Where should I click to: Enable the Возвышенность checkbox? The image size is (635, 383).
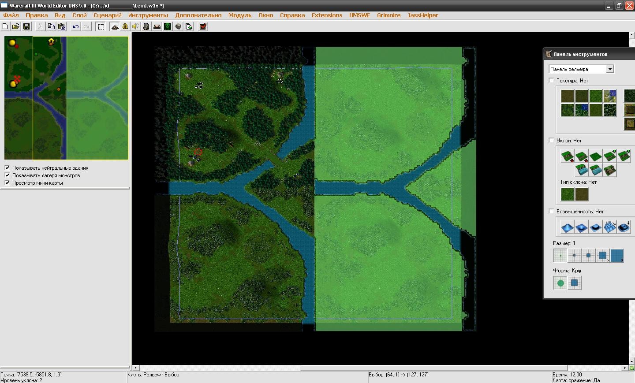click(x=551, y=211)
